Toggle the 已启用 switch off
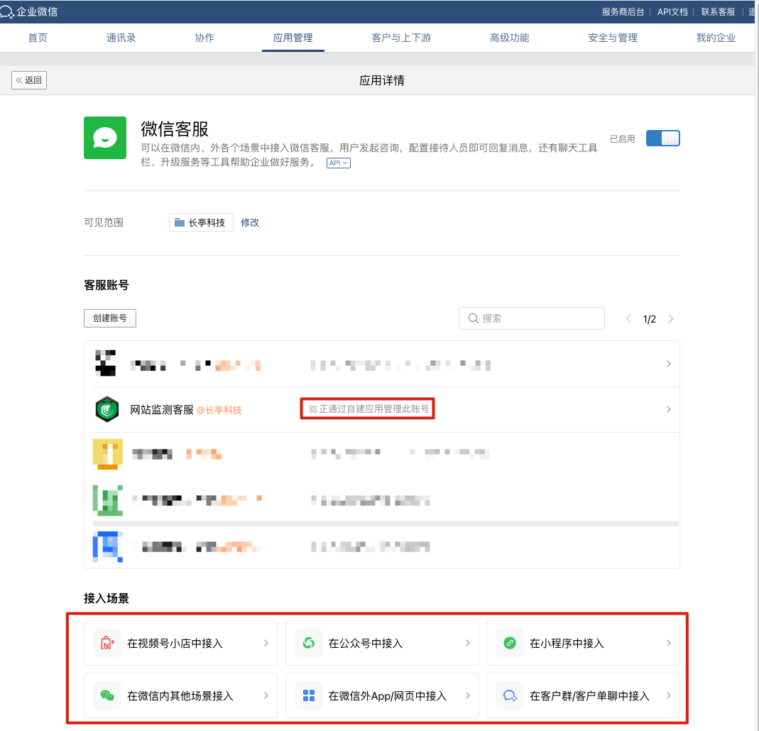 (662, 139)
